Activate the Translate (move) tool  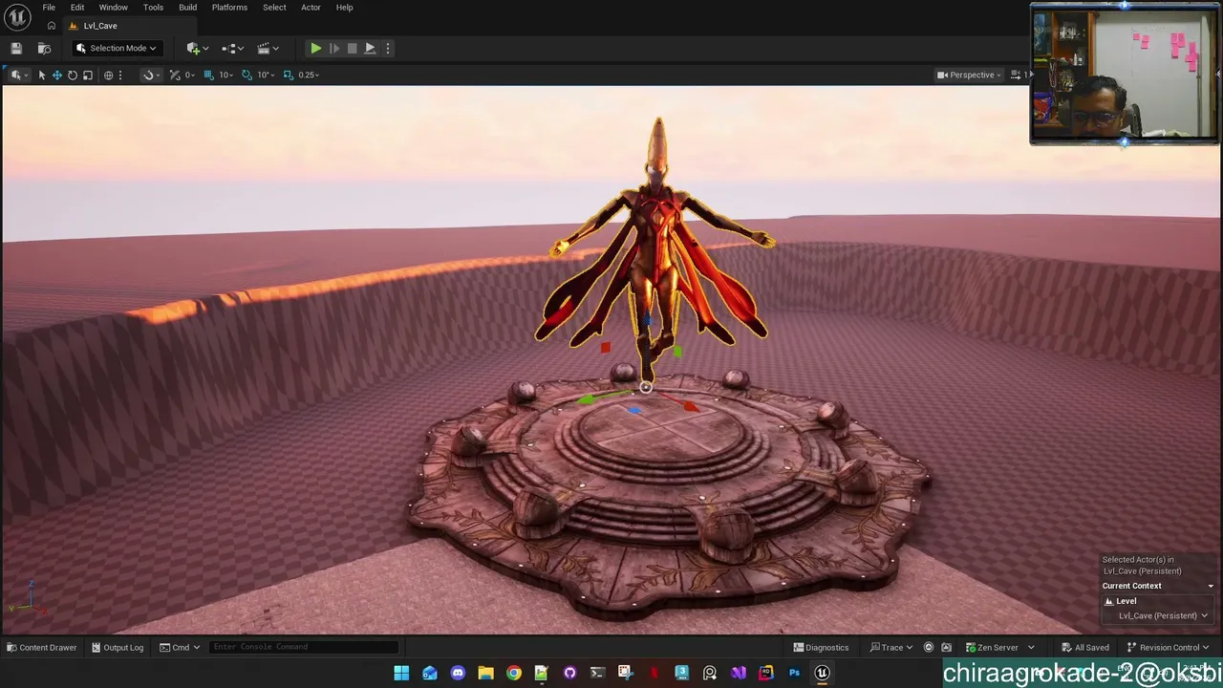click(57, 75)
